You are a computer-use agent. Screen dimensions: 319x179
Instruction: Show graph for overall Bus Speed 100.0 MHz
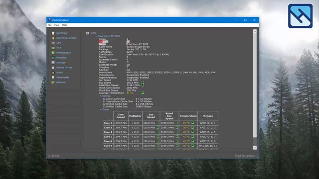pos(143,83)
